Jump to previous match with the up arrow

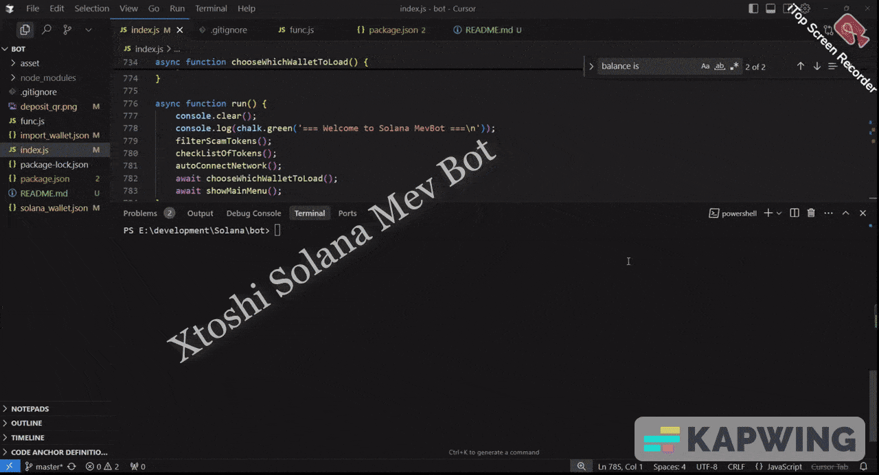coord(801,66)
